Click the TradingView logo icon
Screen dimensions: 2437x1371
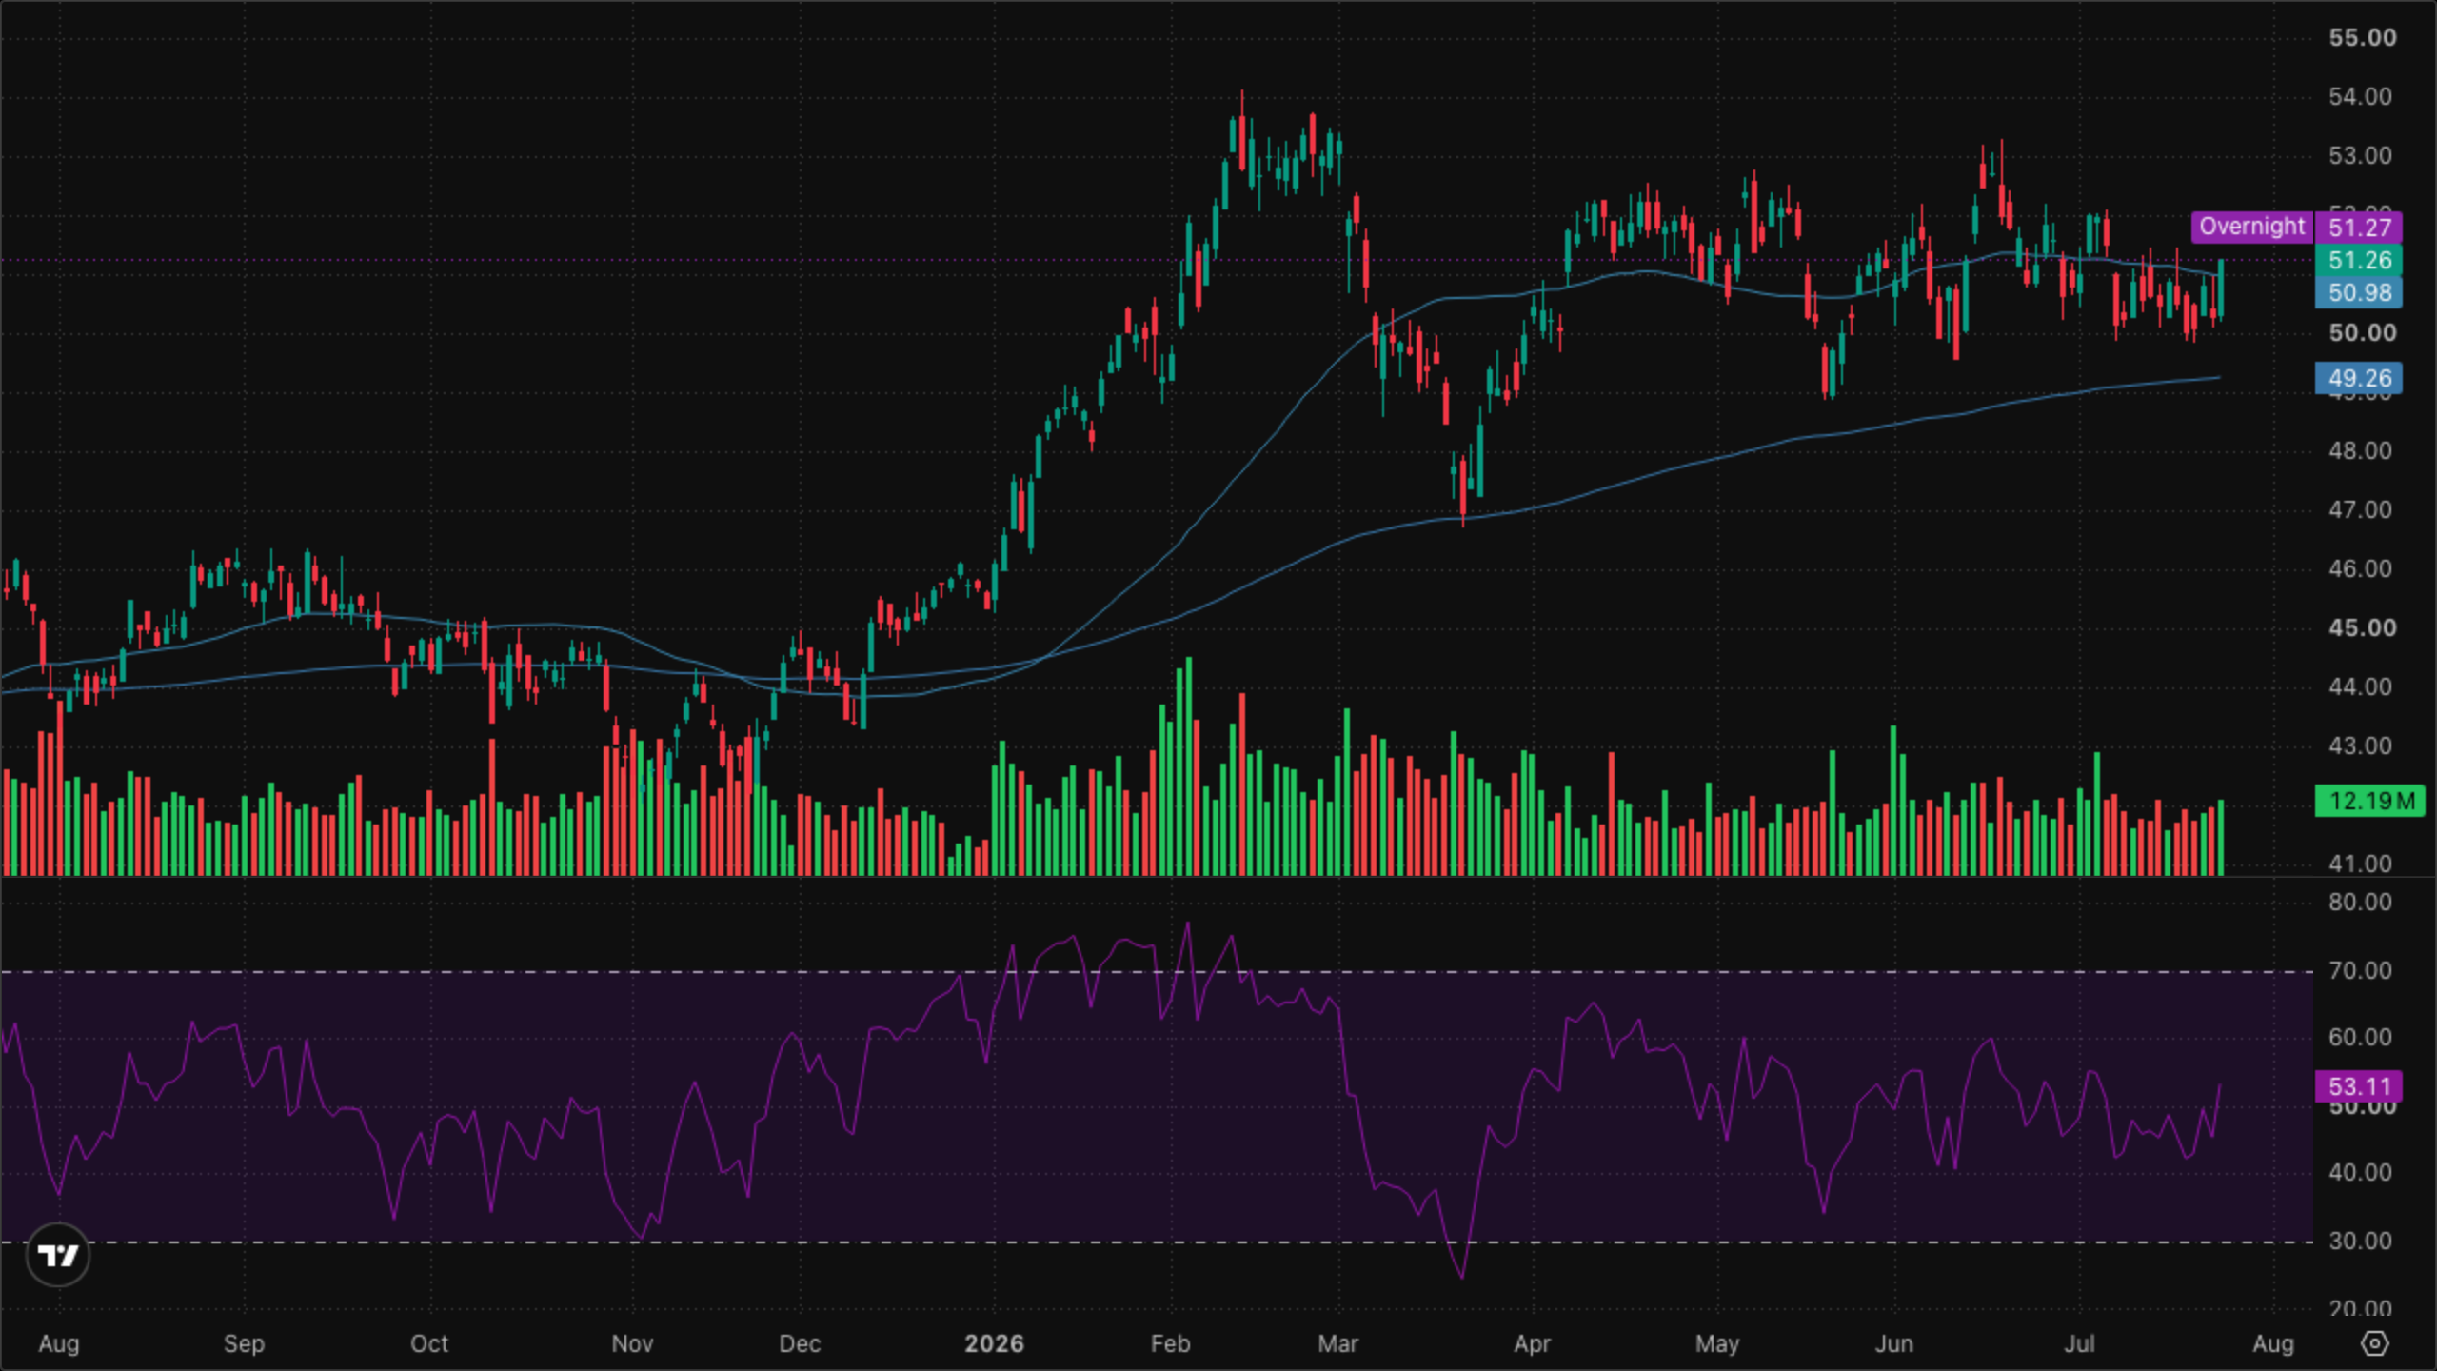[x=58, y=1256]
